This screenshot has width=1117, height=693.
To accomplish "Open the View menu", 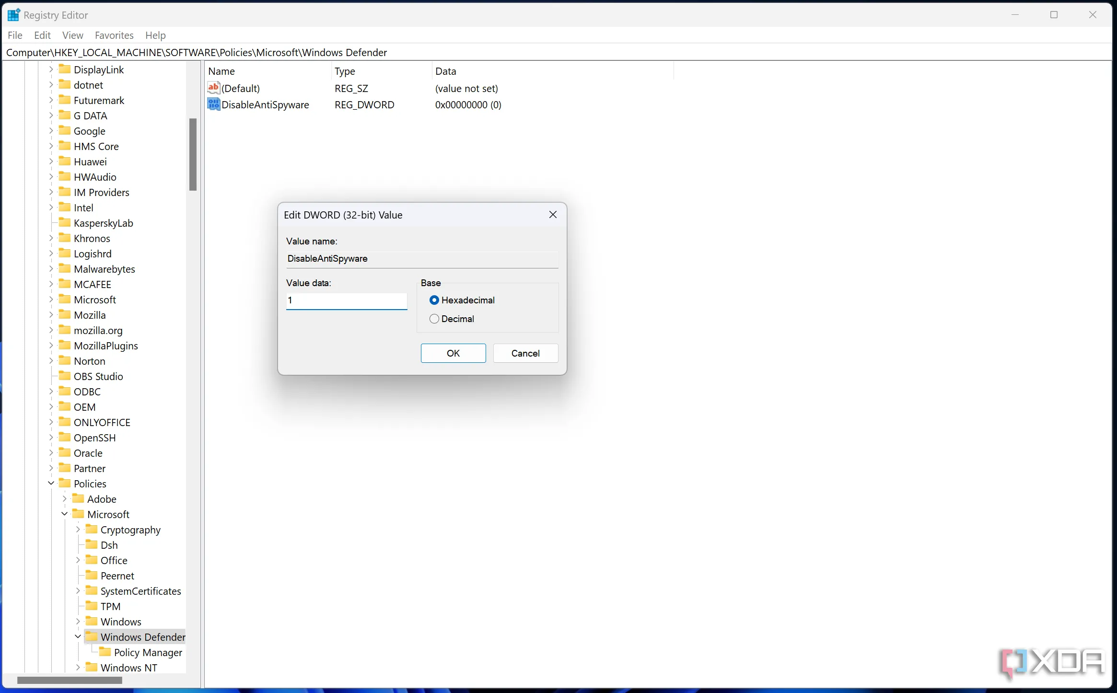I will click(72, 35).
